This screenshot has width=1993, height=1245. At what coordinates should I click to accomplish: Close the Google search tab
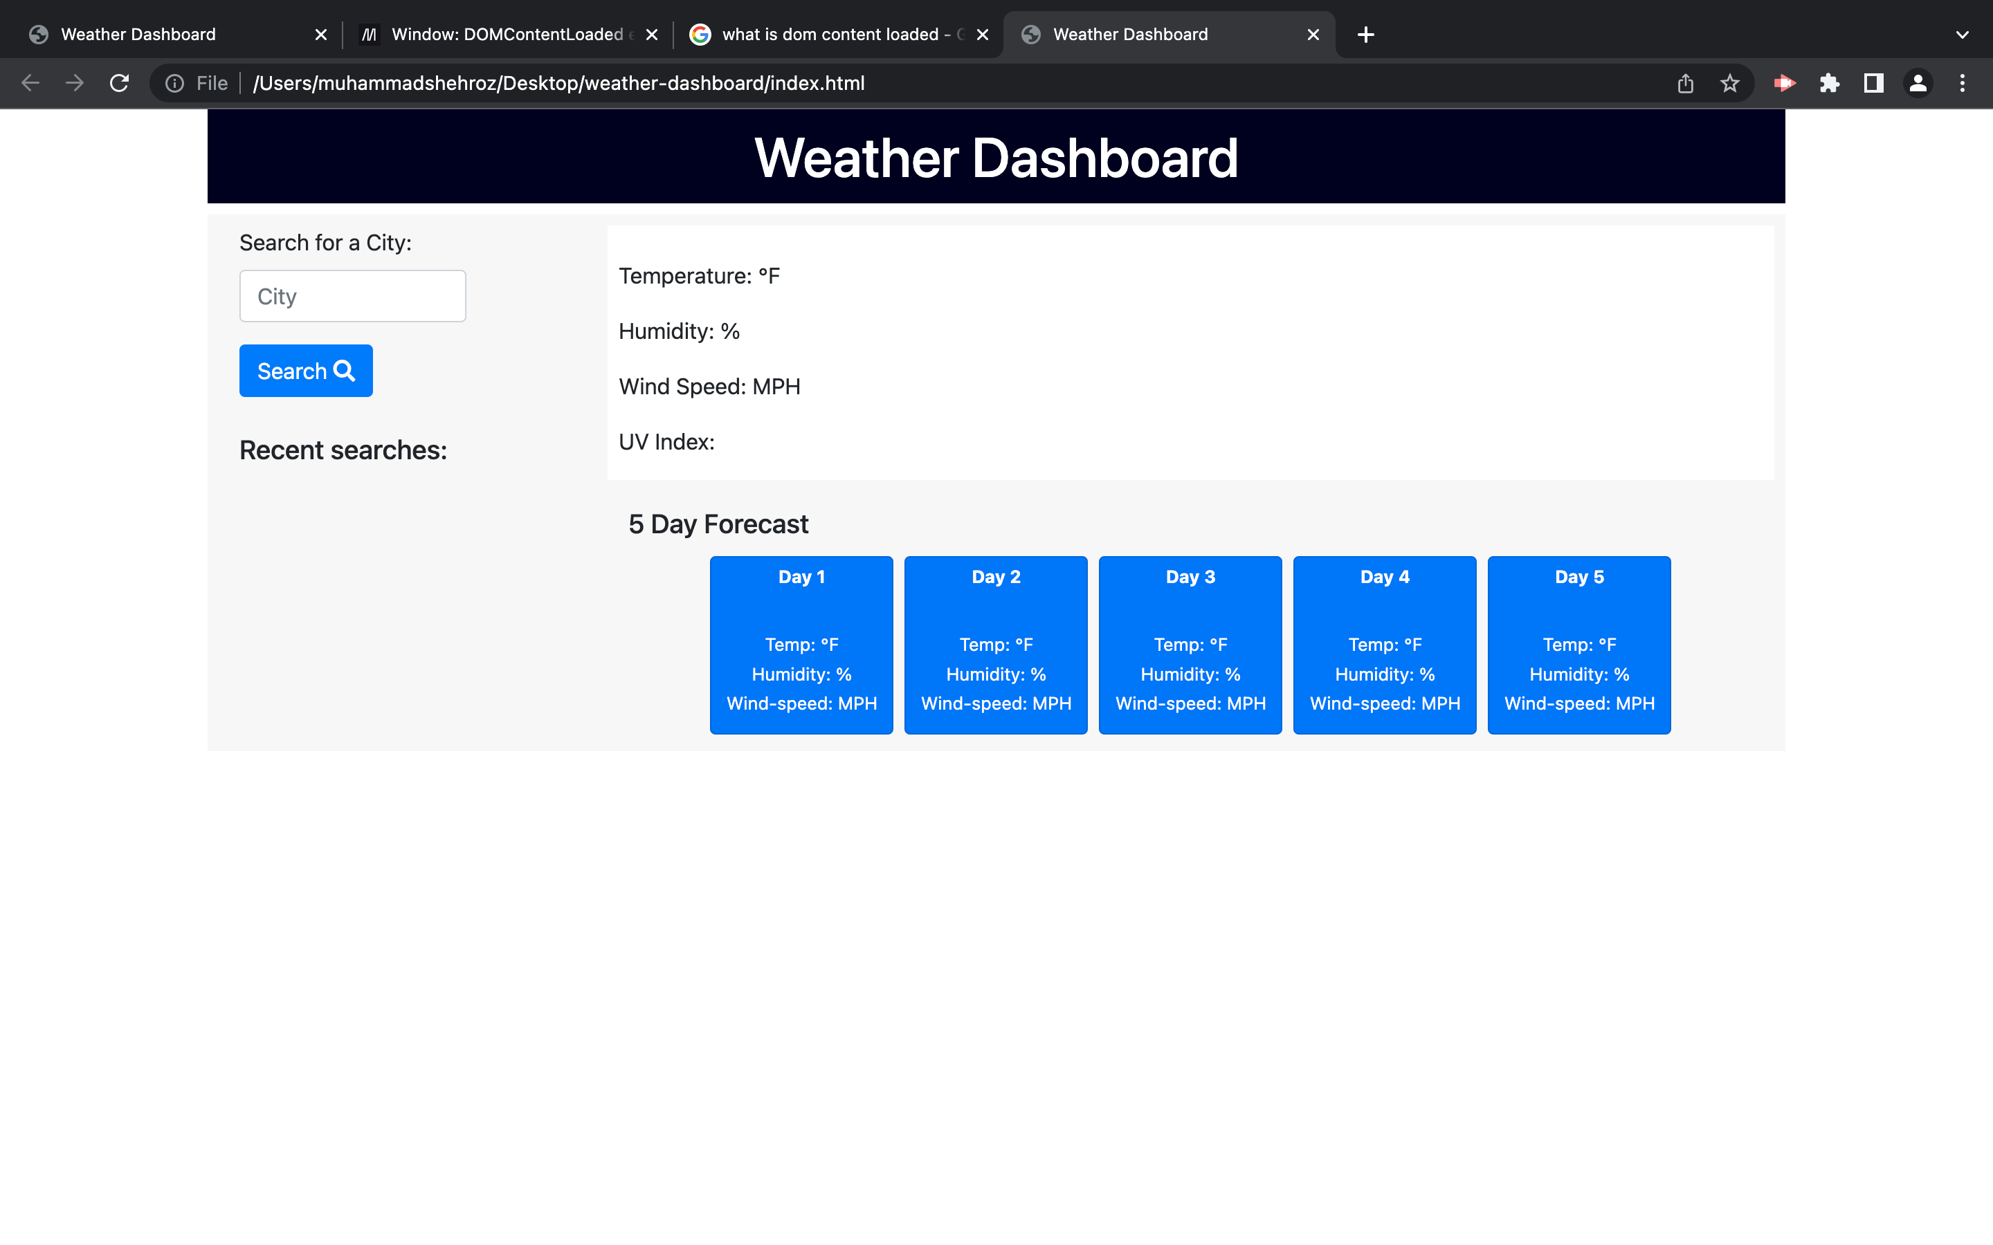click(x=983, y=35)
